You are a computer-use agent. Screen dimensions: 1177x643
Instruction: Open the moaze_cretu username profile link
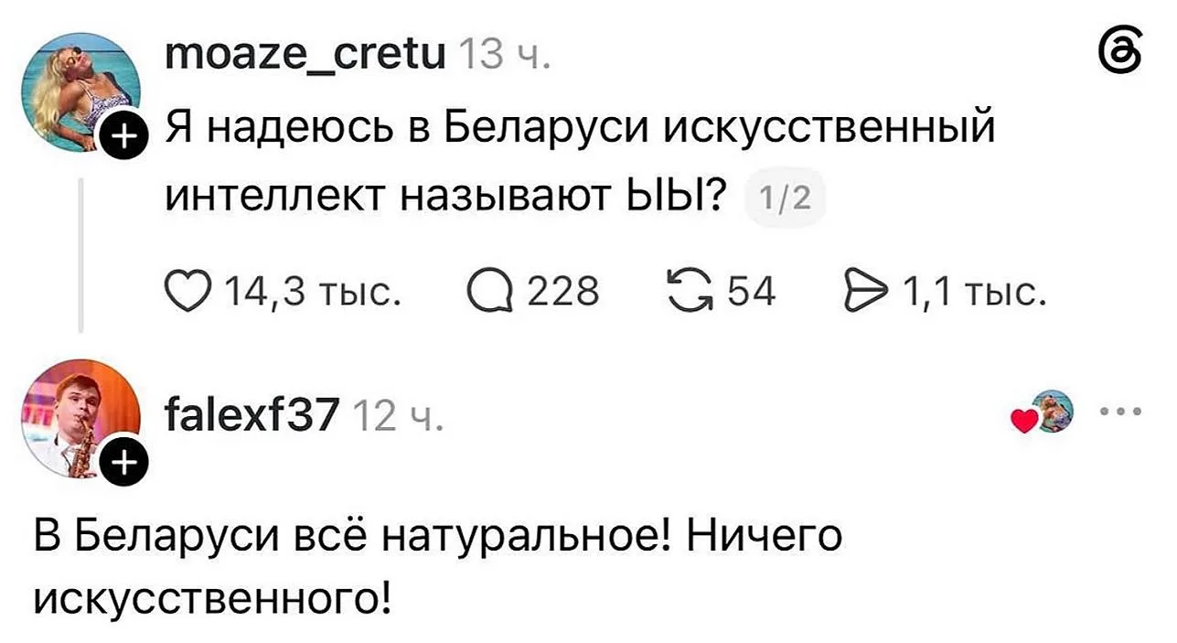pos(305,58)
